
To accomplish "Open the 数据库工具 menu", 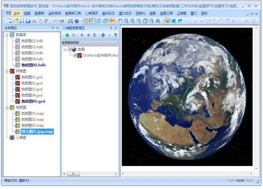I will click(x=73, y=13).
